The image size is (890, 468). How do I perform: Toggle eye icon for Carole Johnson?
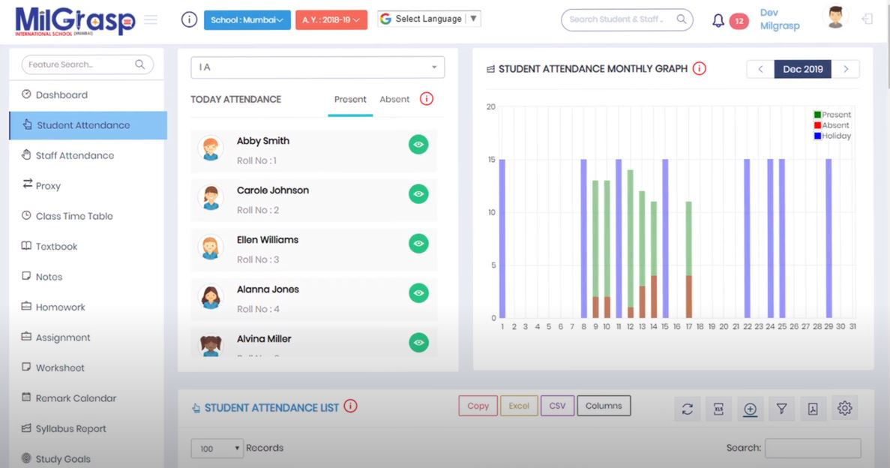[418, 194]
